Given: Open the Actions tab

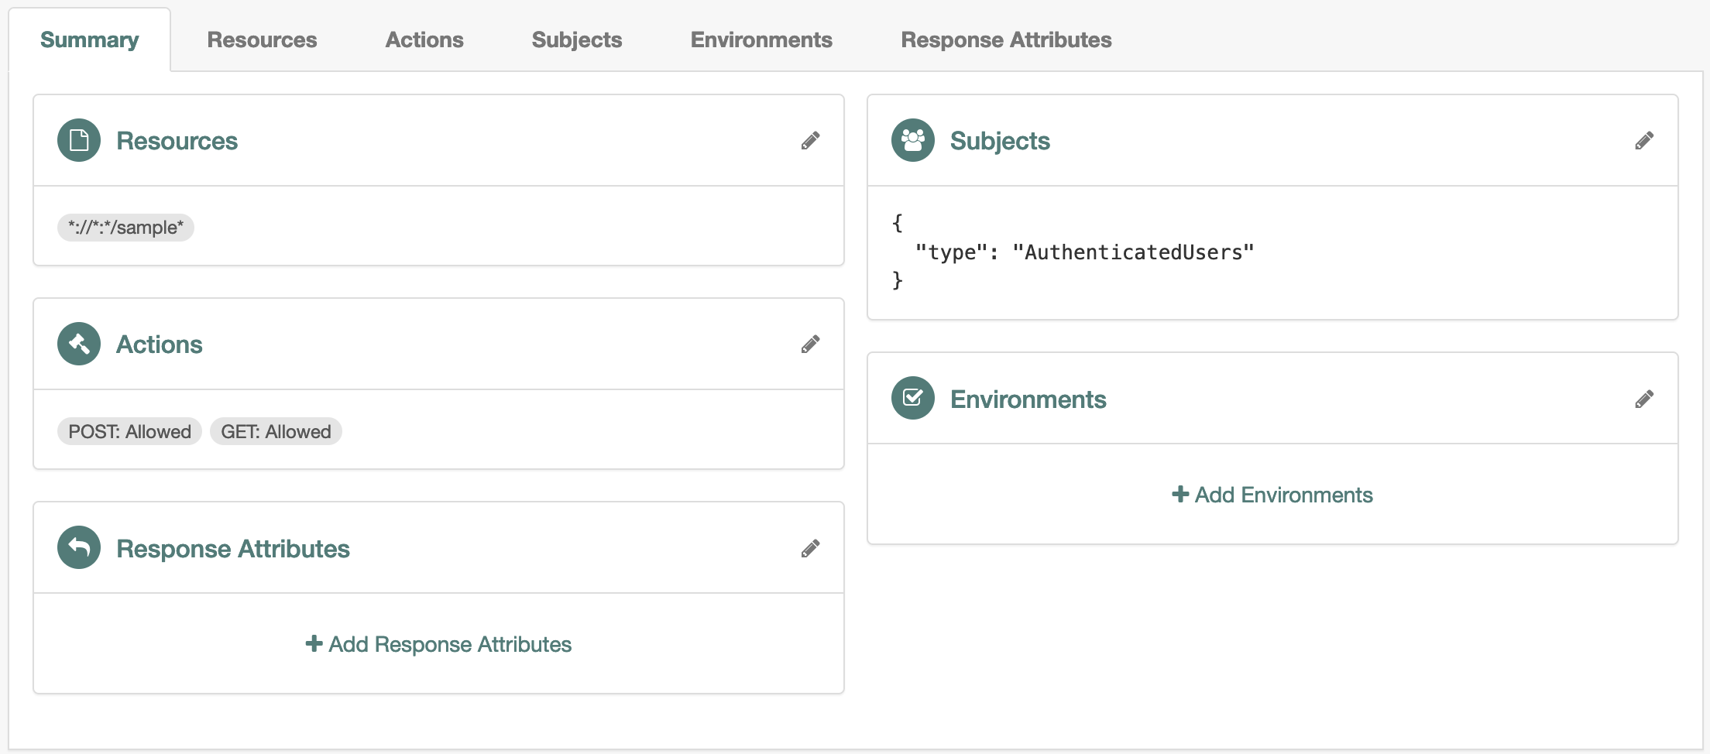Looking at the screenshot, I should tap(424, 39).
